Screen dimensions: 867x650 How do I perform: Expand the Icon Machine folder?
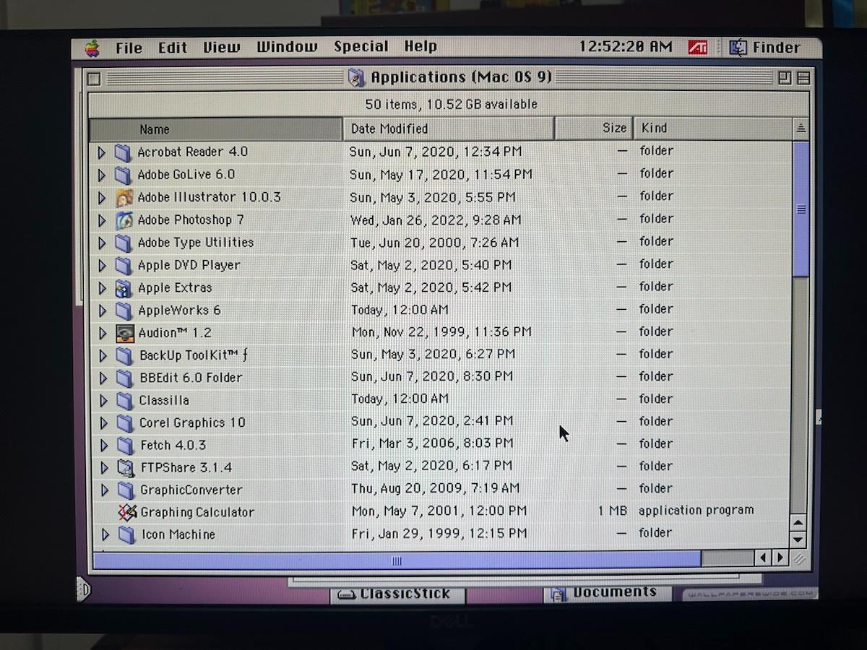pyautogui.click(x=105, y=535)
